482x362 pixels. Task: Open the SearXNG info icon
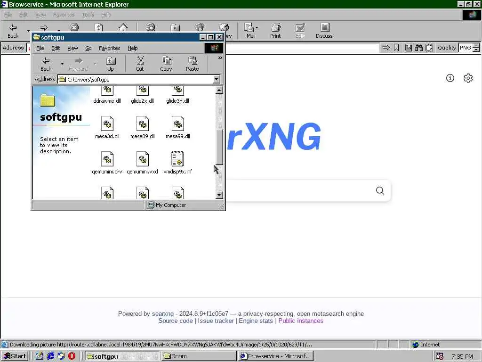click(x=450, y=78)
